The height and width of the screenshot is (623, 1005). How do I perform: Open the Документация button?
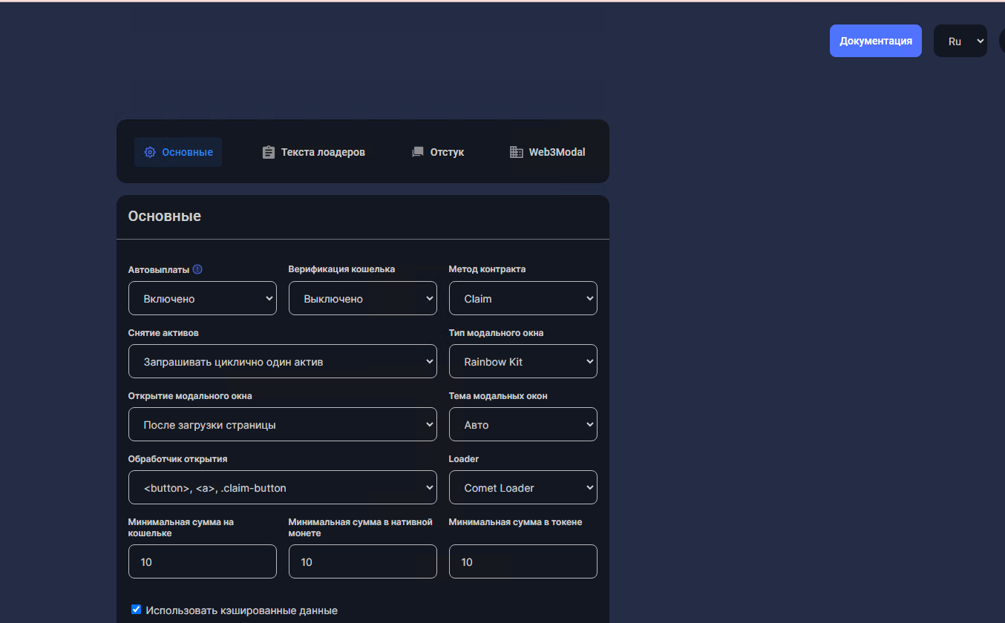coord(875,41)
